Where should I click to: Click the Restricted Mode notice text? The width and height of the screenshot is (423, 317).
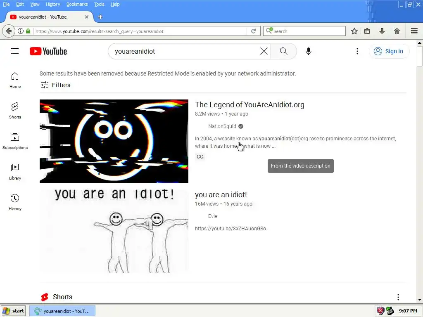point(168,73)
